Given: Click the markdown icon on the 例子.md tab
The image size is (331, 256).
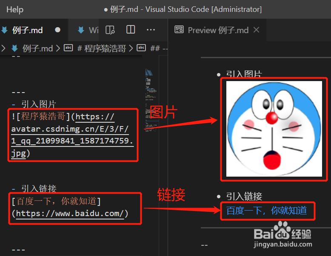Looking at the screenshot, I should point(4,30).
